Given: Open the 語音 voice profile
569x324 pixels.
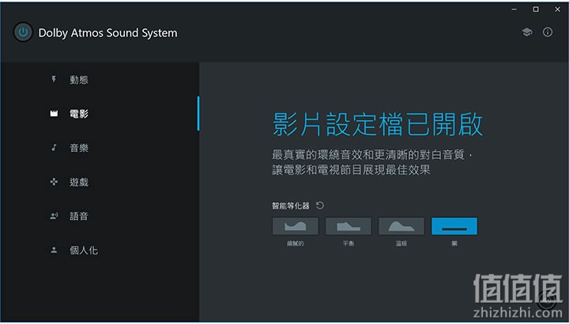Looking at the screenshot, I should pos(100,216).
